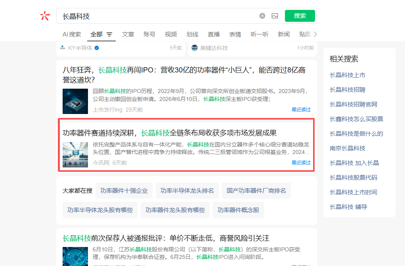The height and width of the screenshot is (266, 405).
Task: Open article 长晶科技前次保荐人被通报批评
Action: pos(166,238)
